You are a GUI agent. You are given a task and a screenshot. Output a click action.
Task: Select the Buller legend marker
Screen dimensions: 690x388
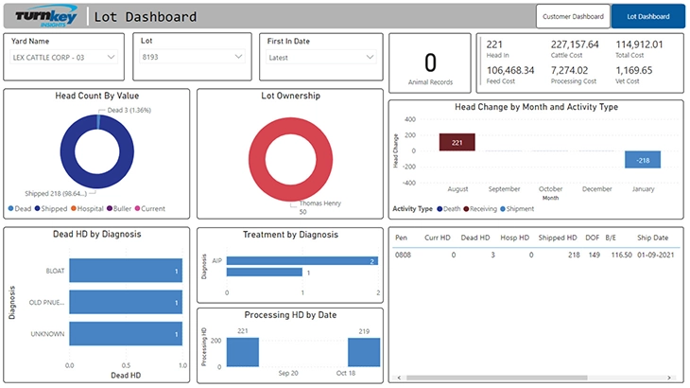coord(110,208)
